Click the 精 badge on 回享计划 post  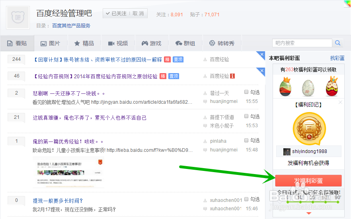point(168,60)
